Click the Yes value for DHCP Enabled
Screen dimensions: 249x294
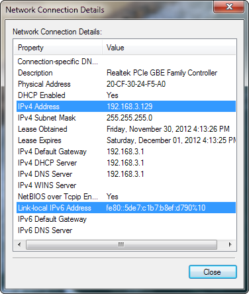click(x=113, y=95)
